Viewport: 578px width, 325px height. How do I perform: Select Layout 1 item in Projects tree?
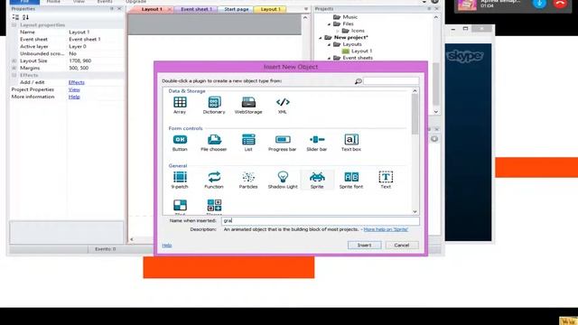pos(358,51)
